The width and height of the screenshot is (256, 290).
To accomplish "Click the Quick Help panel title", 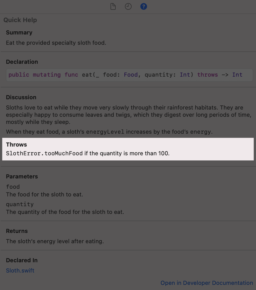I will click(x=20, y=20).
